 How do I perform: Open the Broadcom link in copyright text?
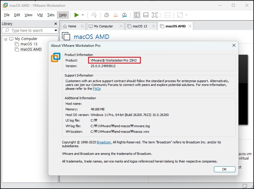click(x=104, y=142)
